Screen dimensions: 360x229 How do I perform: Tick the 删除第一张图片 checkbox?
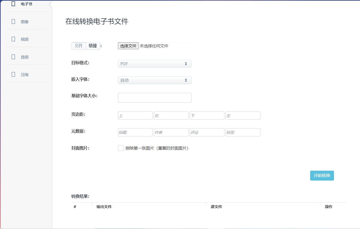(x=121, y=148)
